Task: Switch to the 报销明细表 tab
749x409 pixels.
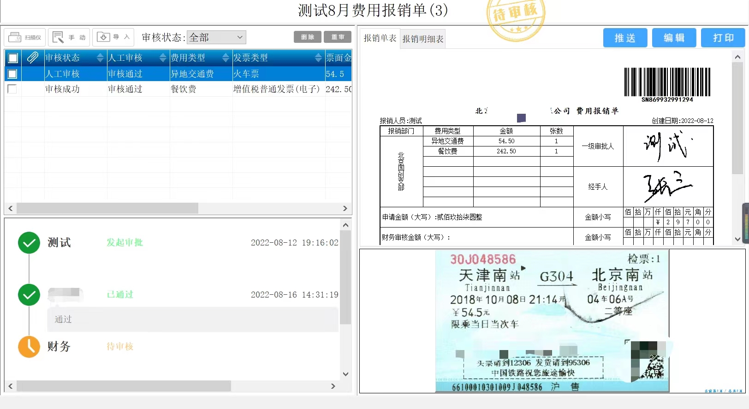Action: [x=423, y=39]
